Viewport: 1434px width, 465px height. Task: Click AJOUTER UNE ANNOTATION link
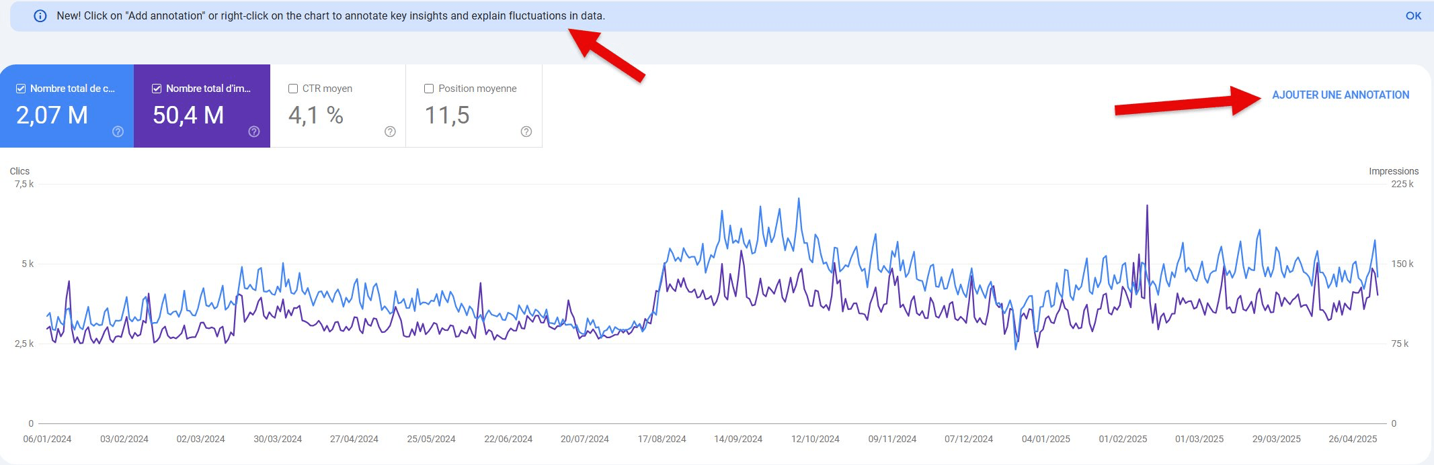1340,95
